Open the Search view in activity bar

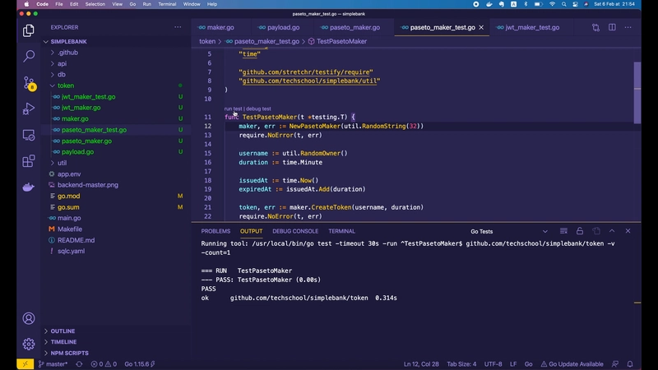coord(29,56)
